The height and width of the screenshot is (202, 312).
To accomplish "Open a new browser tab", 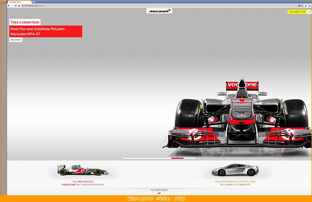I will pos(34,2).
